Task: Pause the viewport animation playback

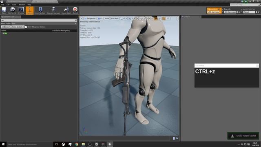Action: coord(174,138)
